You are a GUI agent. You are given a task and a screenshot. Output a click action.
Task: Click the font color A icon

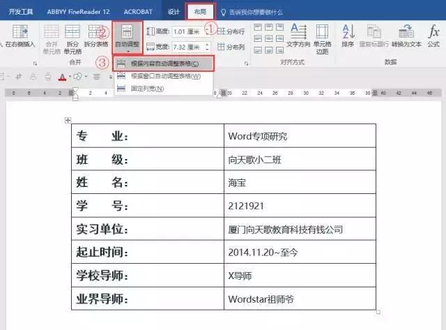point(62,77)
